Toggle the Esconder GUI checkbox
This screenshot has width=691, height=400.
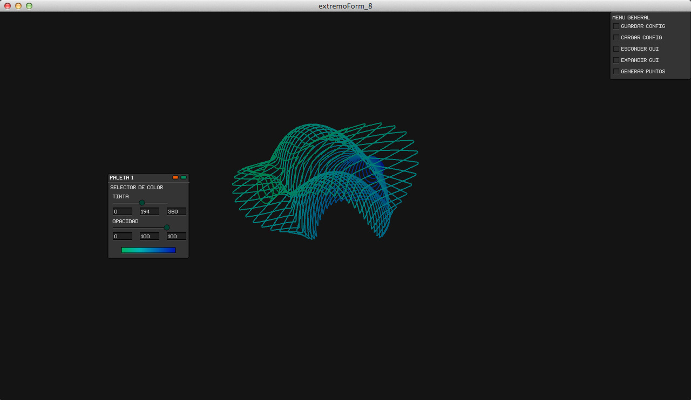click(616, 49)
